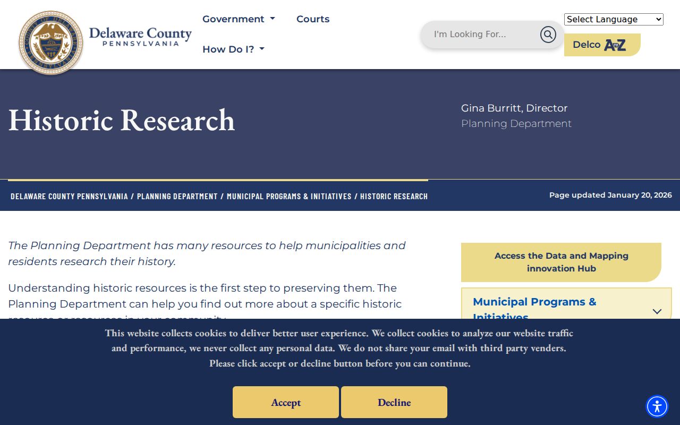Click the Delaware County Pennsylvania wordmark
The image size is (680, 425).
pyautogui.click(x=140, y=36)
